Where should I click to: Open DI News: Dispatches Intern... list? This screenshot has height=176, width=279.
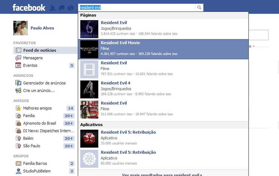coord(48,131)
